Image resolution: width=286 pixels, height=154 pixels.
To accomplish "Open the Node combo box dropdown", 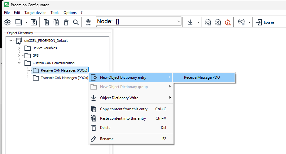I will tap(178, 21).
